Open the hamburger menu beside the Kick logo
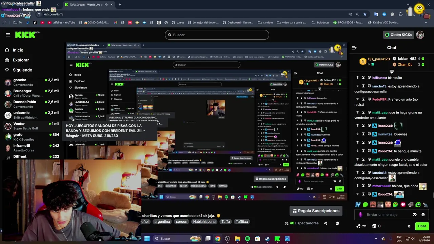Image resolution: width=434 pixels, height=244 pixels. click(x=8, y=35)
